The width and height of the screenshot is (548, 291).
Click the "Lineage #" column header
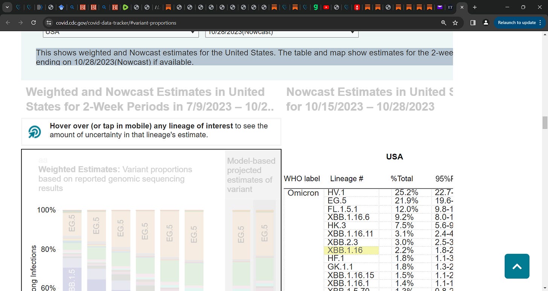point(347,179)
